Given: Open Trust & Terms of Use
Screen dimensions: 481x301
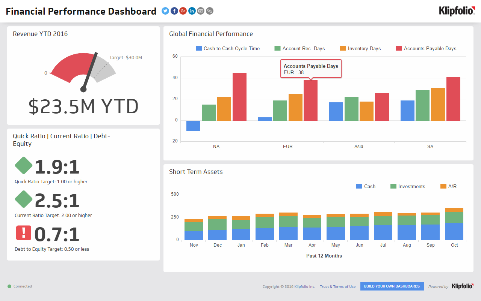Looking at the screenshot, I should (337, 286).
